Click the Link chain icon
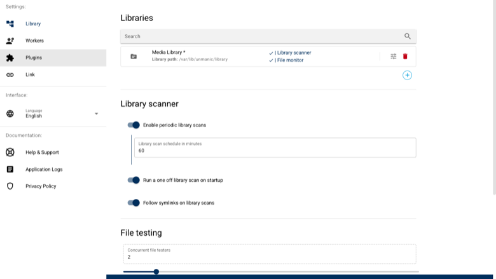Viewport: 496px width, 279px height. point(10,75)
